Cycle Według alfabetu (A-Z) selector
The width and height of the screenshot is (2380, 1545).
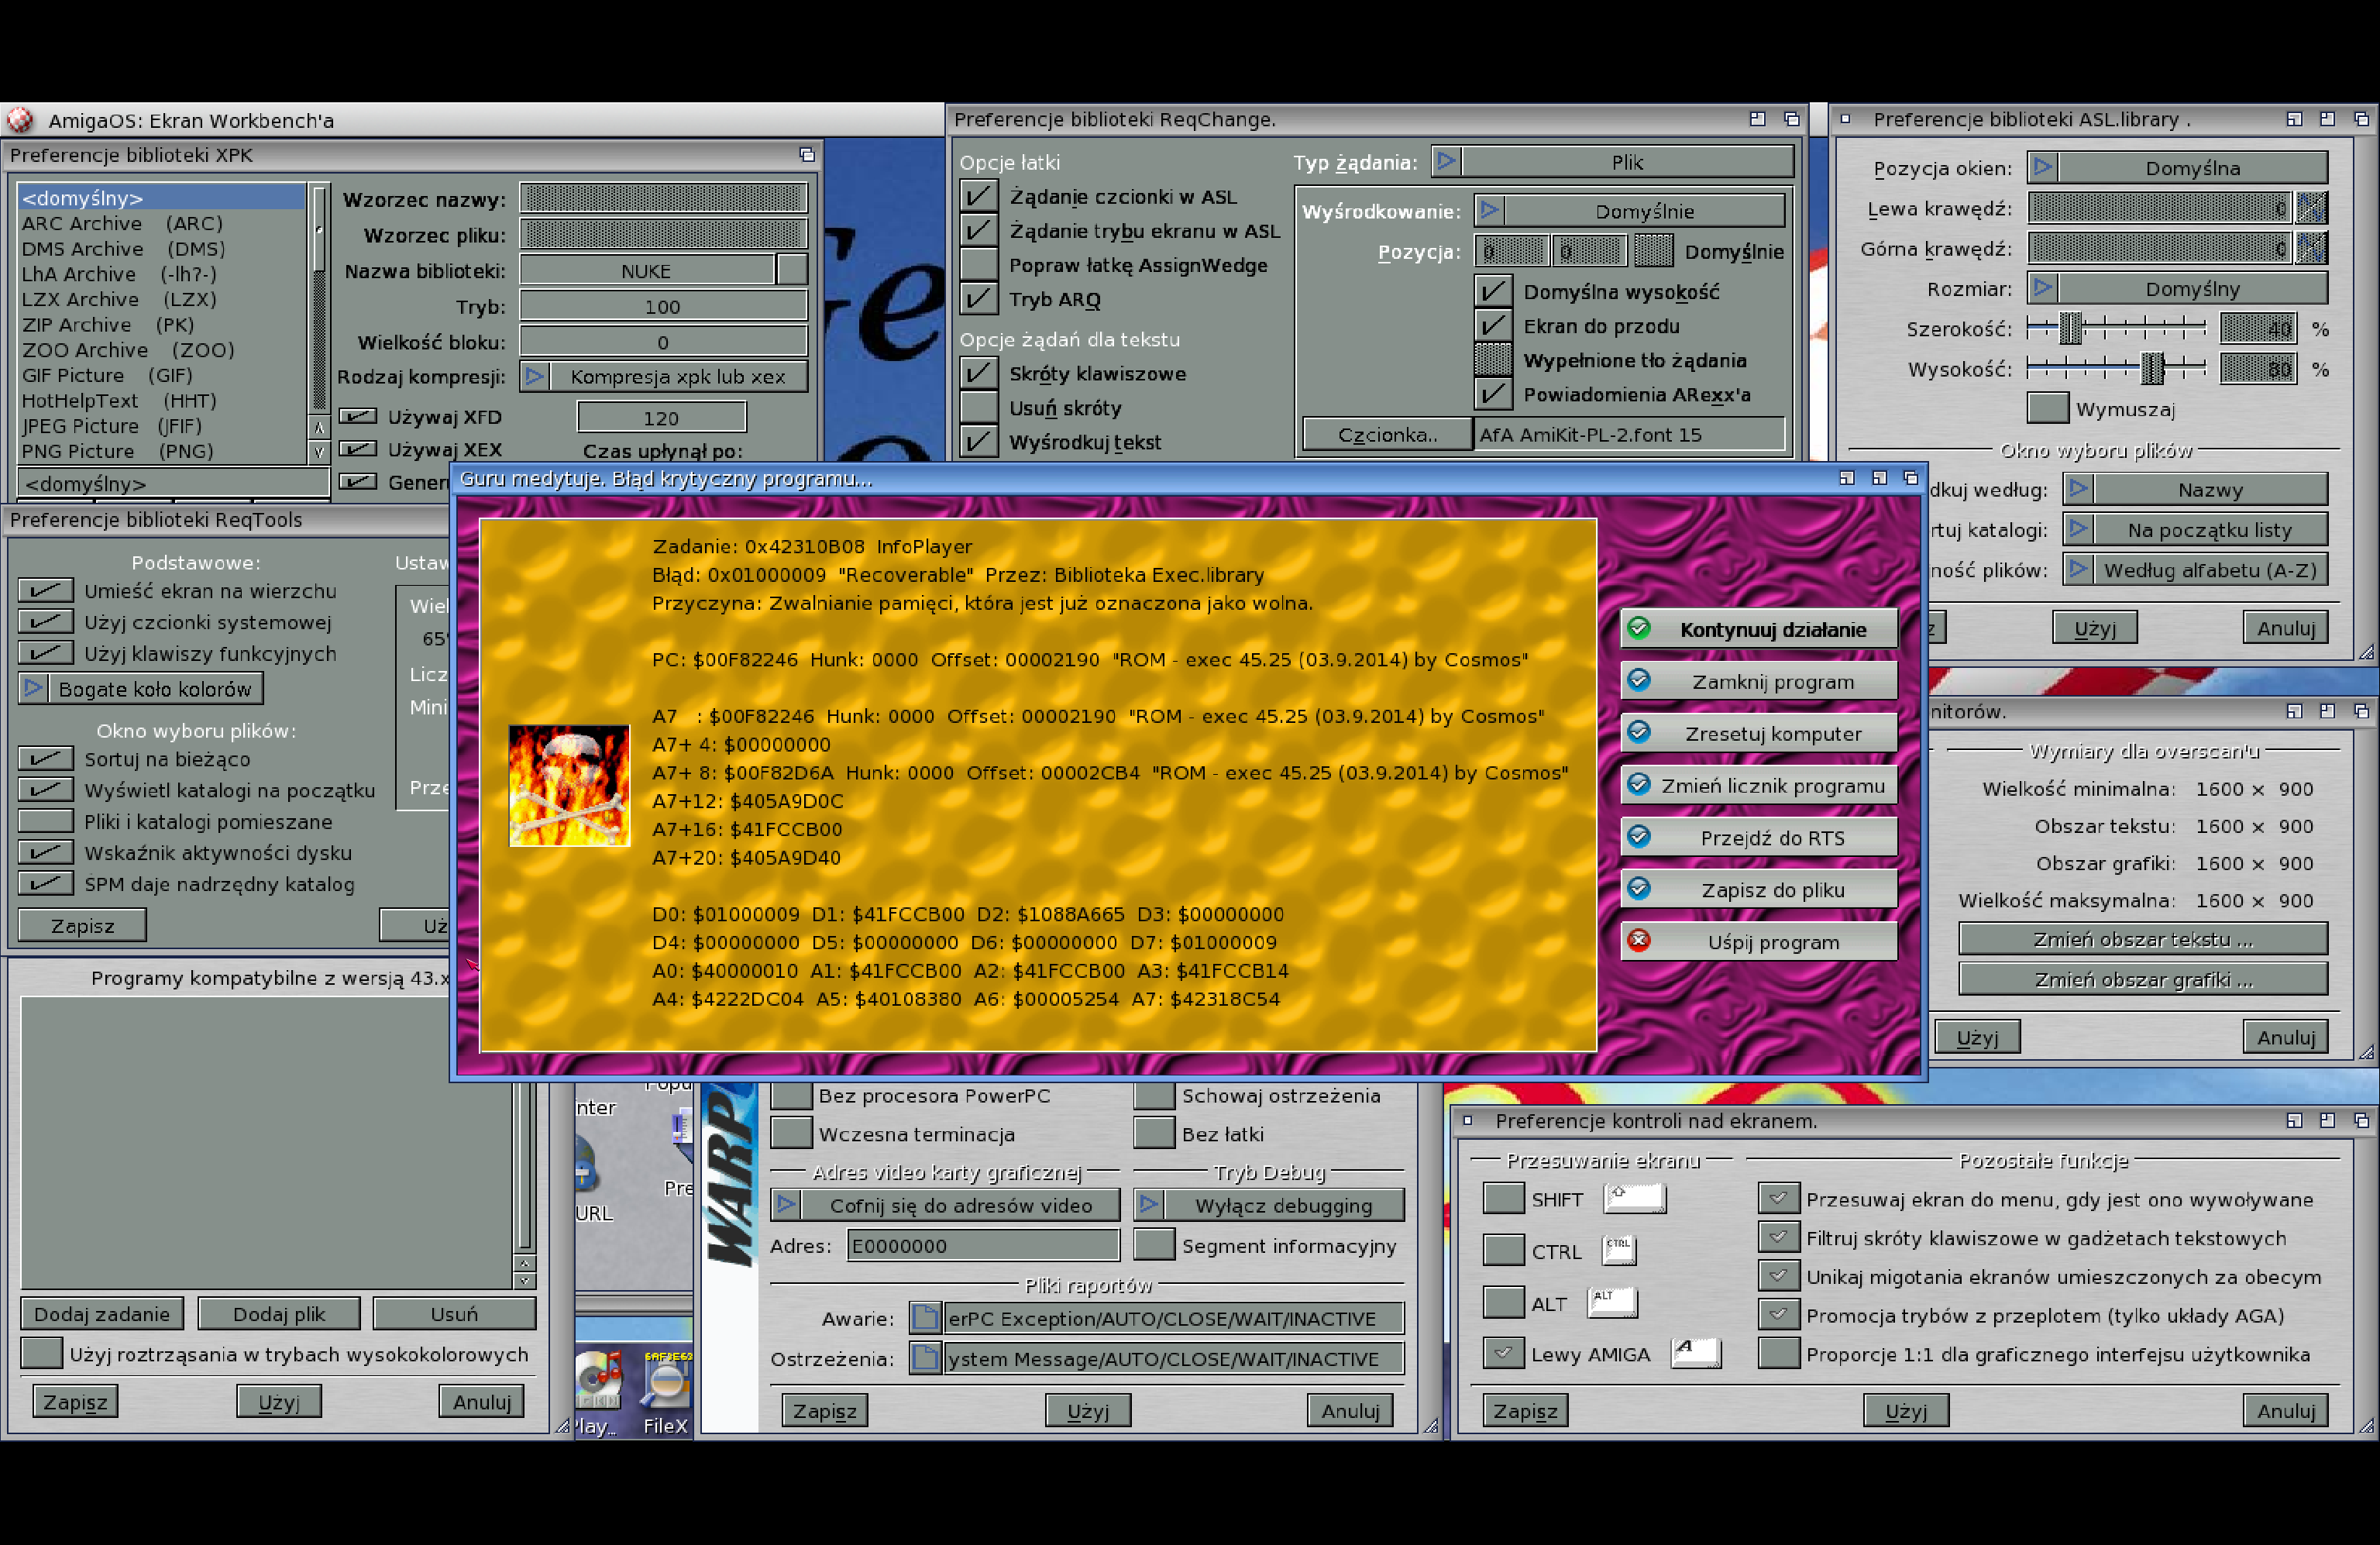point(2195,569)
